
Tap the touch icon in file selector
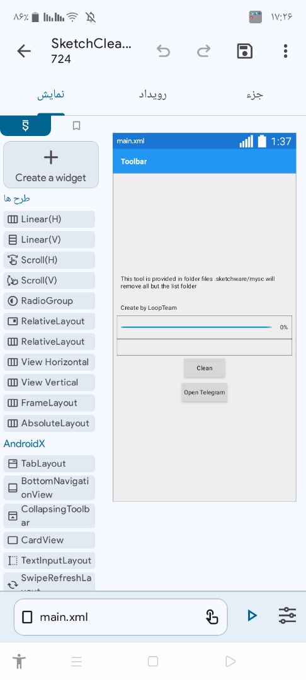[x=212, y=616]
